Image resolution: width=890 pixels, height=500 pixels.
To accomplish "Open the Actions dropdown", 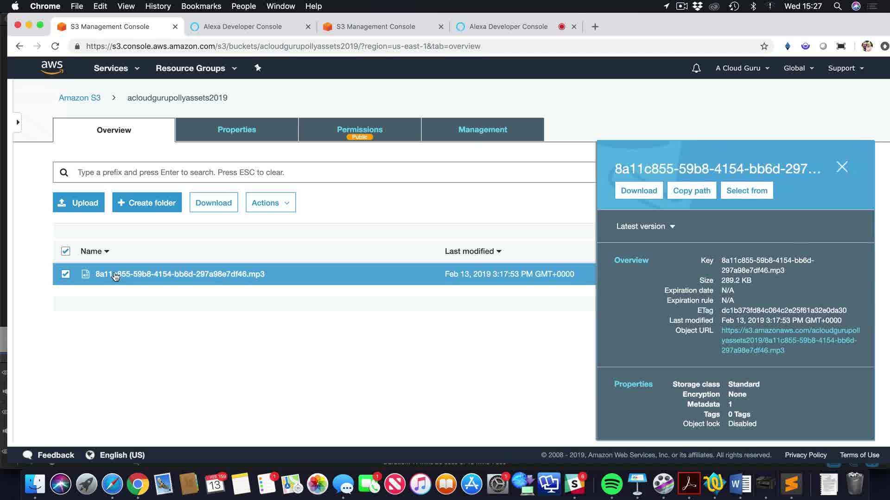I will (x=270, y=203).
